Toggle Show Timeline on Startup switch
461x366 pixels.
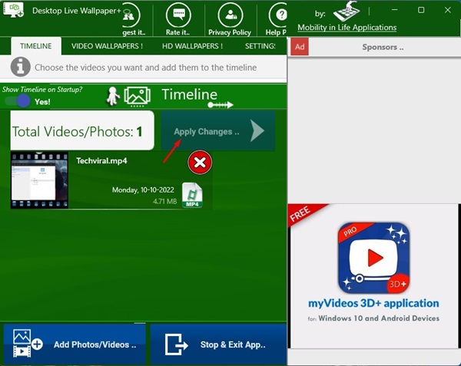(x=18, y=101)
